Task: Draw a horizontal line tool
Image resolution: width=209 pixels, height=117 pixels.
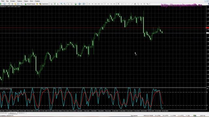Action: 129,4
